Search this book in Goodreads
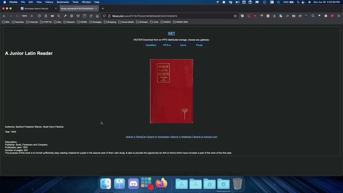343x193 pixels. coord(158,137)
